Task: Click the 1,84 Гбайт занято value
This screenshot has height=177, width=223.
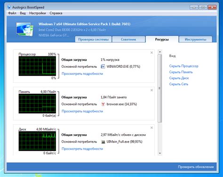Action: 113,97
